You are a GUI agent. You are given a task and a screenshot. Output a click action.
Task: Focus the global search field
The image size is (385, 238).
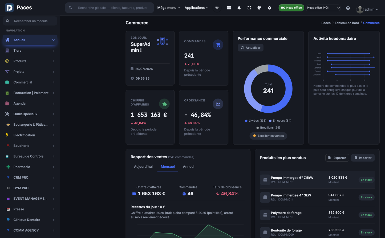tap(110, 8)
